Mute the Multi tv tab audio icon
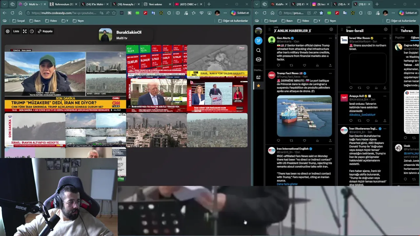This screenshot has width=420, height=236. coord(25,4)
